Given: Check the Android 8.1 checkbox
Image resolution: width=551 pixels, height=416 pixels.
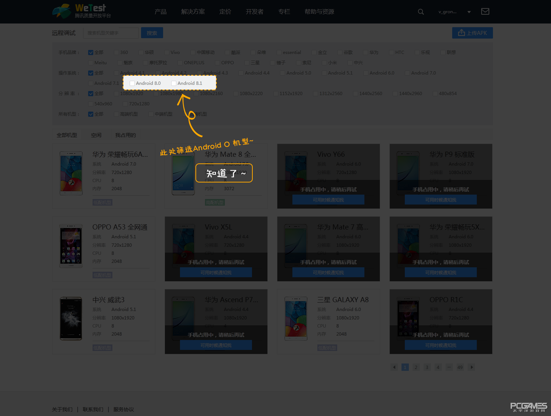Looking at the screenshot, I should [174, 83].
